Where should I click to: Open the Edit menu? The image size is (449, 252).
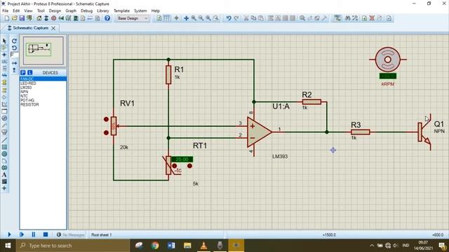click(16, 11)
